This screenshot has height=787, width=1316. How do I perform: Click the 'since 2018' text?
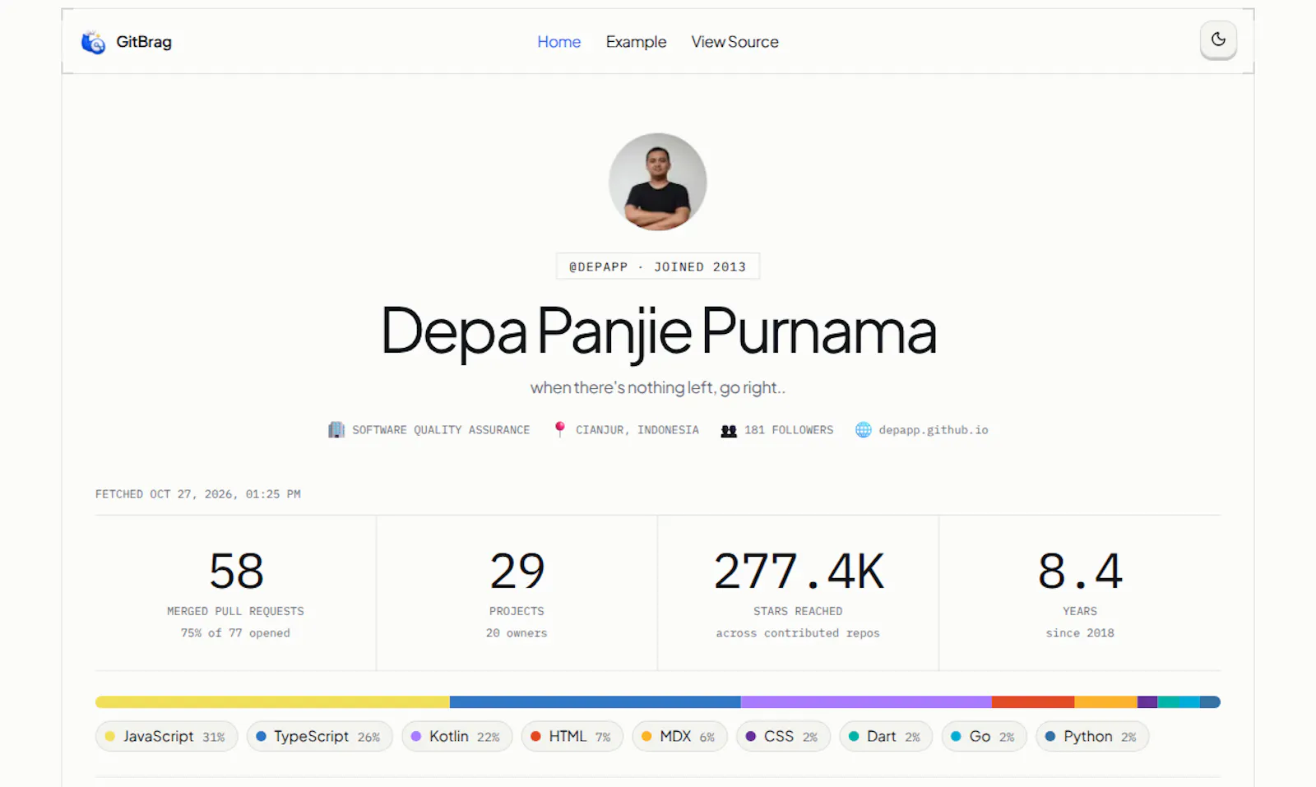(1080, 633)
